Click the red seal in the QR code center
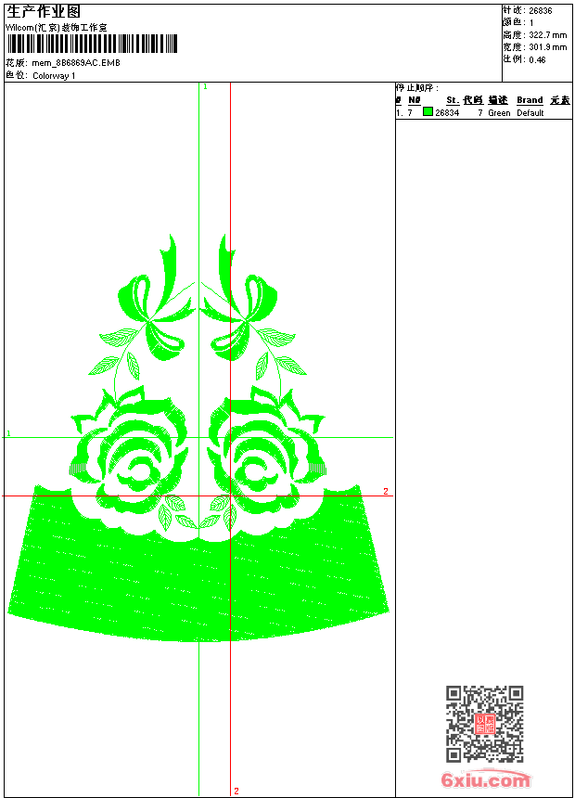Screen dimensions: 575x798 pos(484,725)
